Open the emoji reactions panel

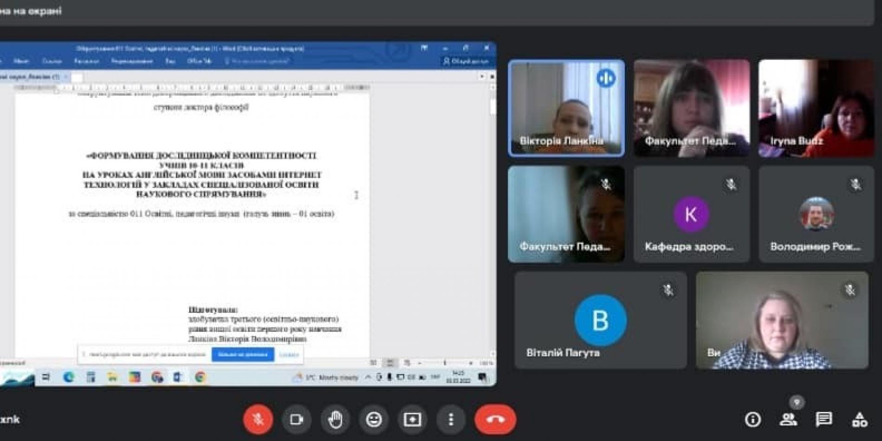(374, 420)
